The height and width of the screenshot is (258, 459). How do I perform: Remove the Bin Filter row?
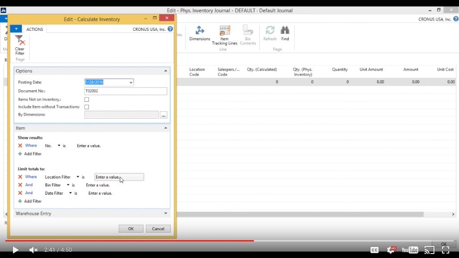(20, 185)
